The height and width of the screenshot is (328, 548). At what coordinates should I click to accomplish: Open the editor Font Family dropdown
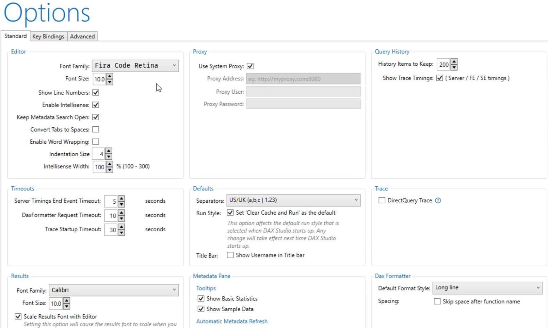click(135, 65)
